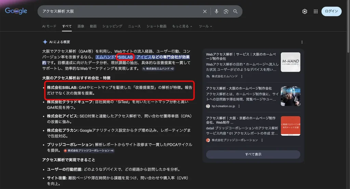The image size is (350, 189).
Task: Click into the search field containing アクセス解析 大阪
Action: [121, 11]
